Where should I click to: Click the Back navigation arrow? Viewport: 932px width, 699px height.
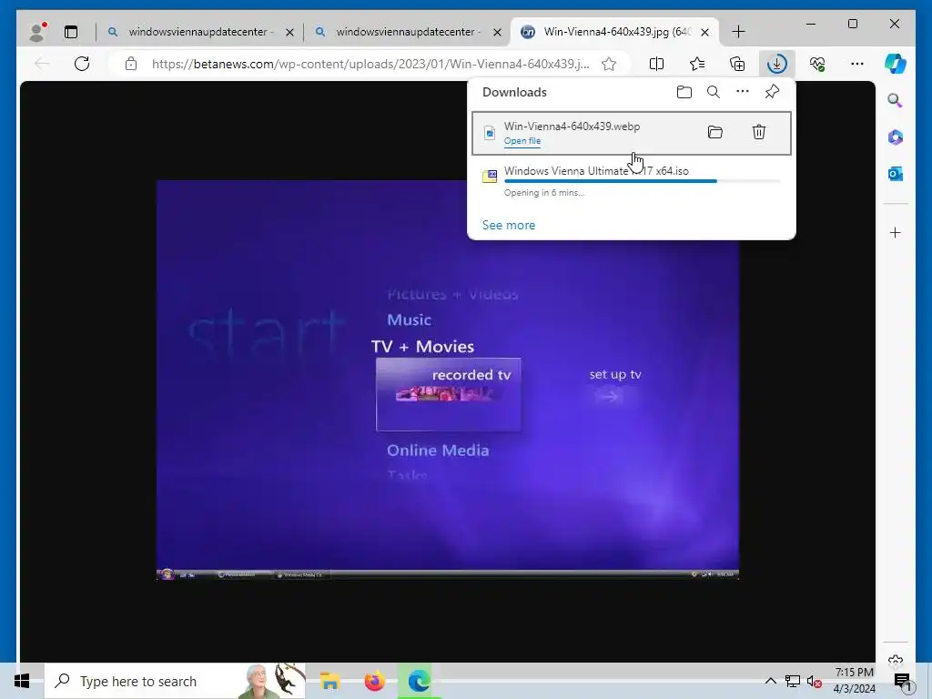pos(42,64)
